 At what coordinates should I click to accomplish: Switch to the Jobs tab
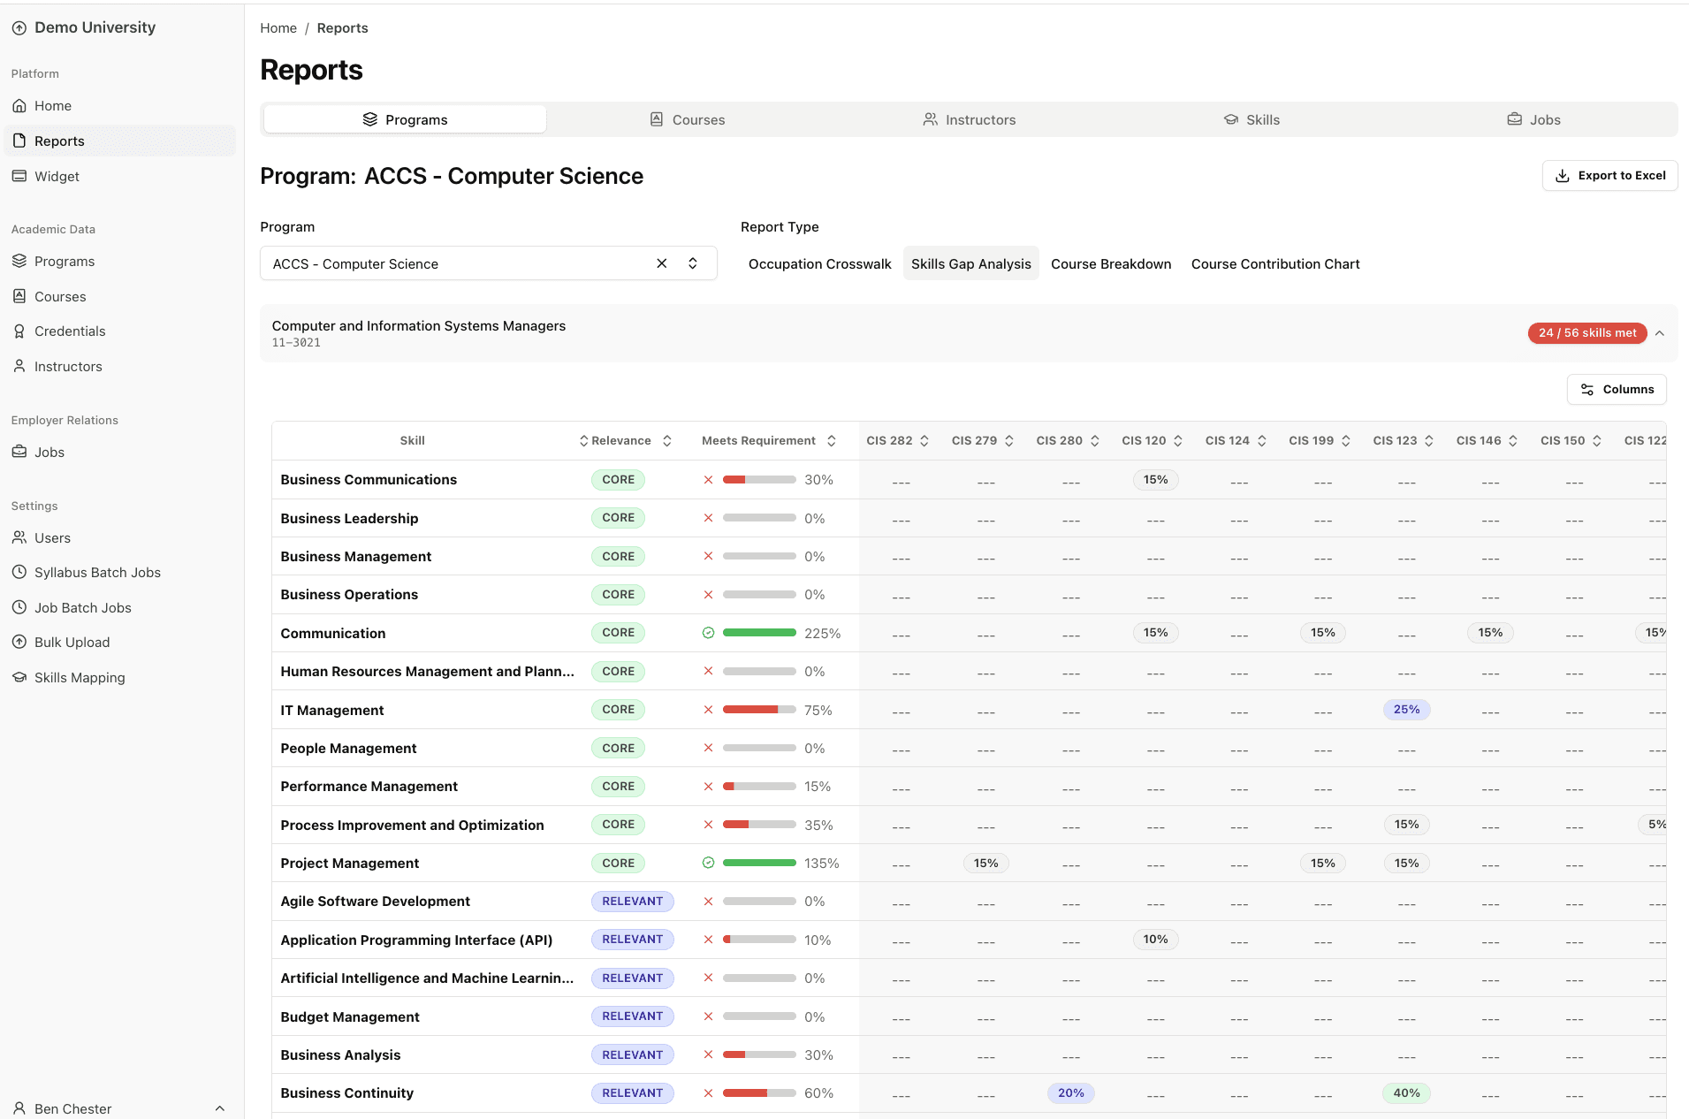[1533, 119]
